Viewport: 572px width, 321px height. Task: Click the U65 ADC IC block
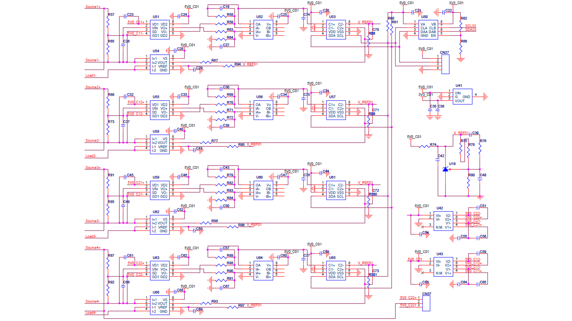336,271
